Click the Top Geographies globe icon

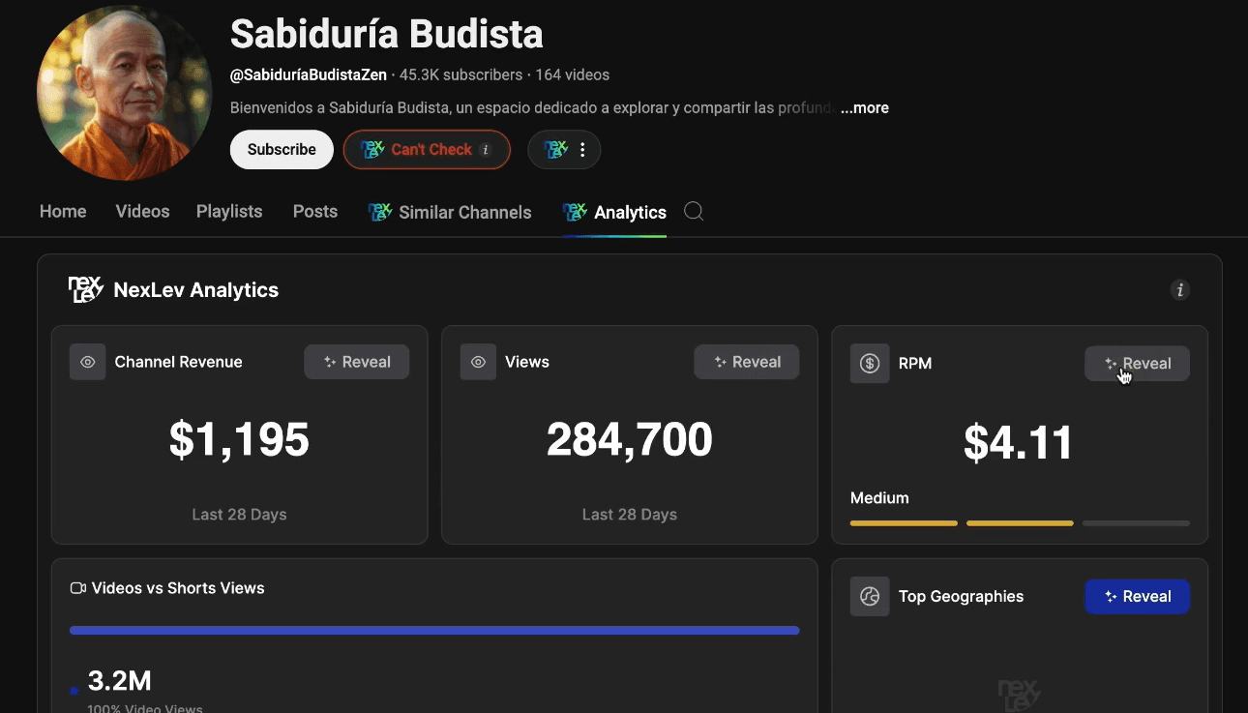pyautogui.click(x=870, y=597)
